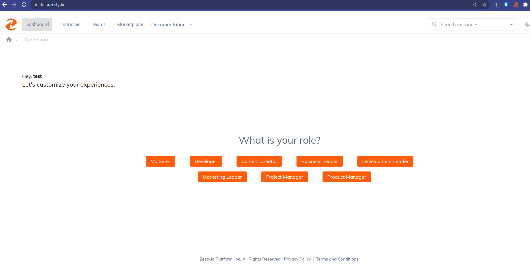Click the orange Zesty browser extension icon
This screenshot has width=530, height=275.
(515, 5)
